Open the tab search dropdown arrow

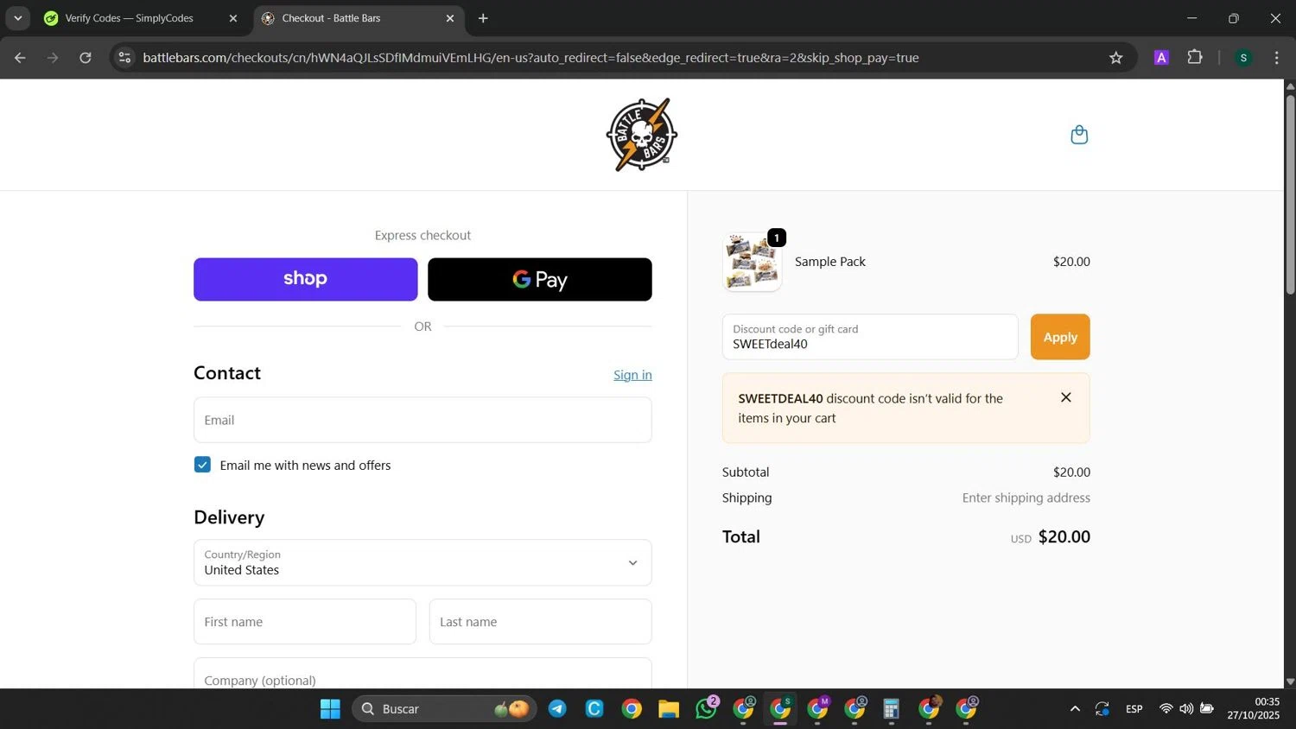pos(17,18)
